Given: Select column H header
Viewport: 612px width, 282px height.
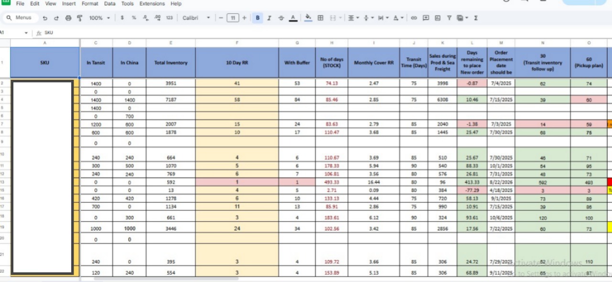Looking at the screenshot, I should coord(332,43).
